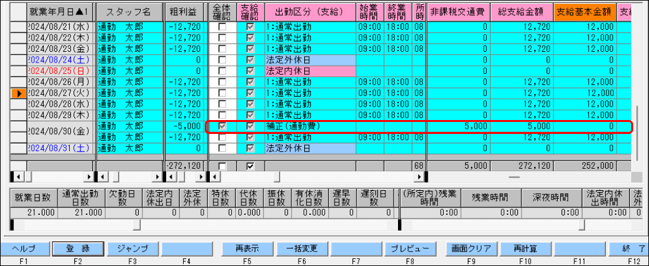The height and width of the screenshot is (266, 649).
Task: Click the left scroll arrow under 全体確認 column
Action: [215, 176]
